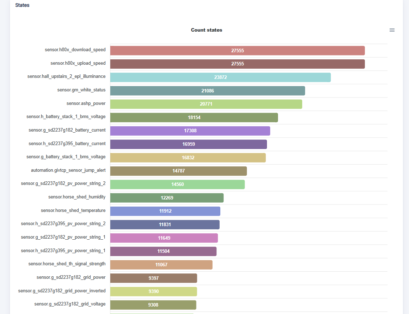Click the tan bar showing 16832

point(188,158)
